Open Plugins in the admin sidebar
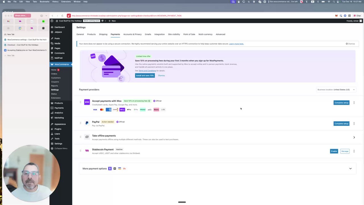The height and width of the screenshot is (205, 364). click(x=58, y=129)
